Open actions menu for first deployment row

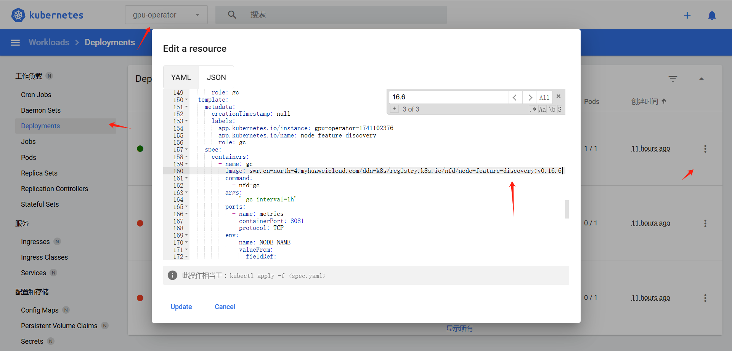705,149
